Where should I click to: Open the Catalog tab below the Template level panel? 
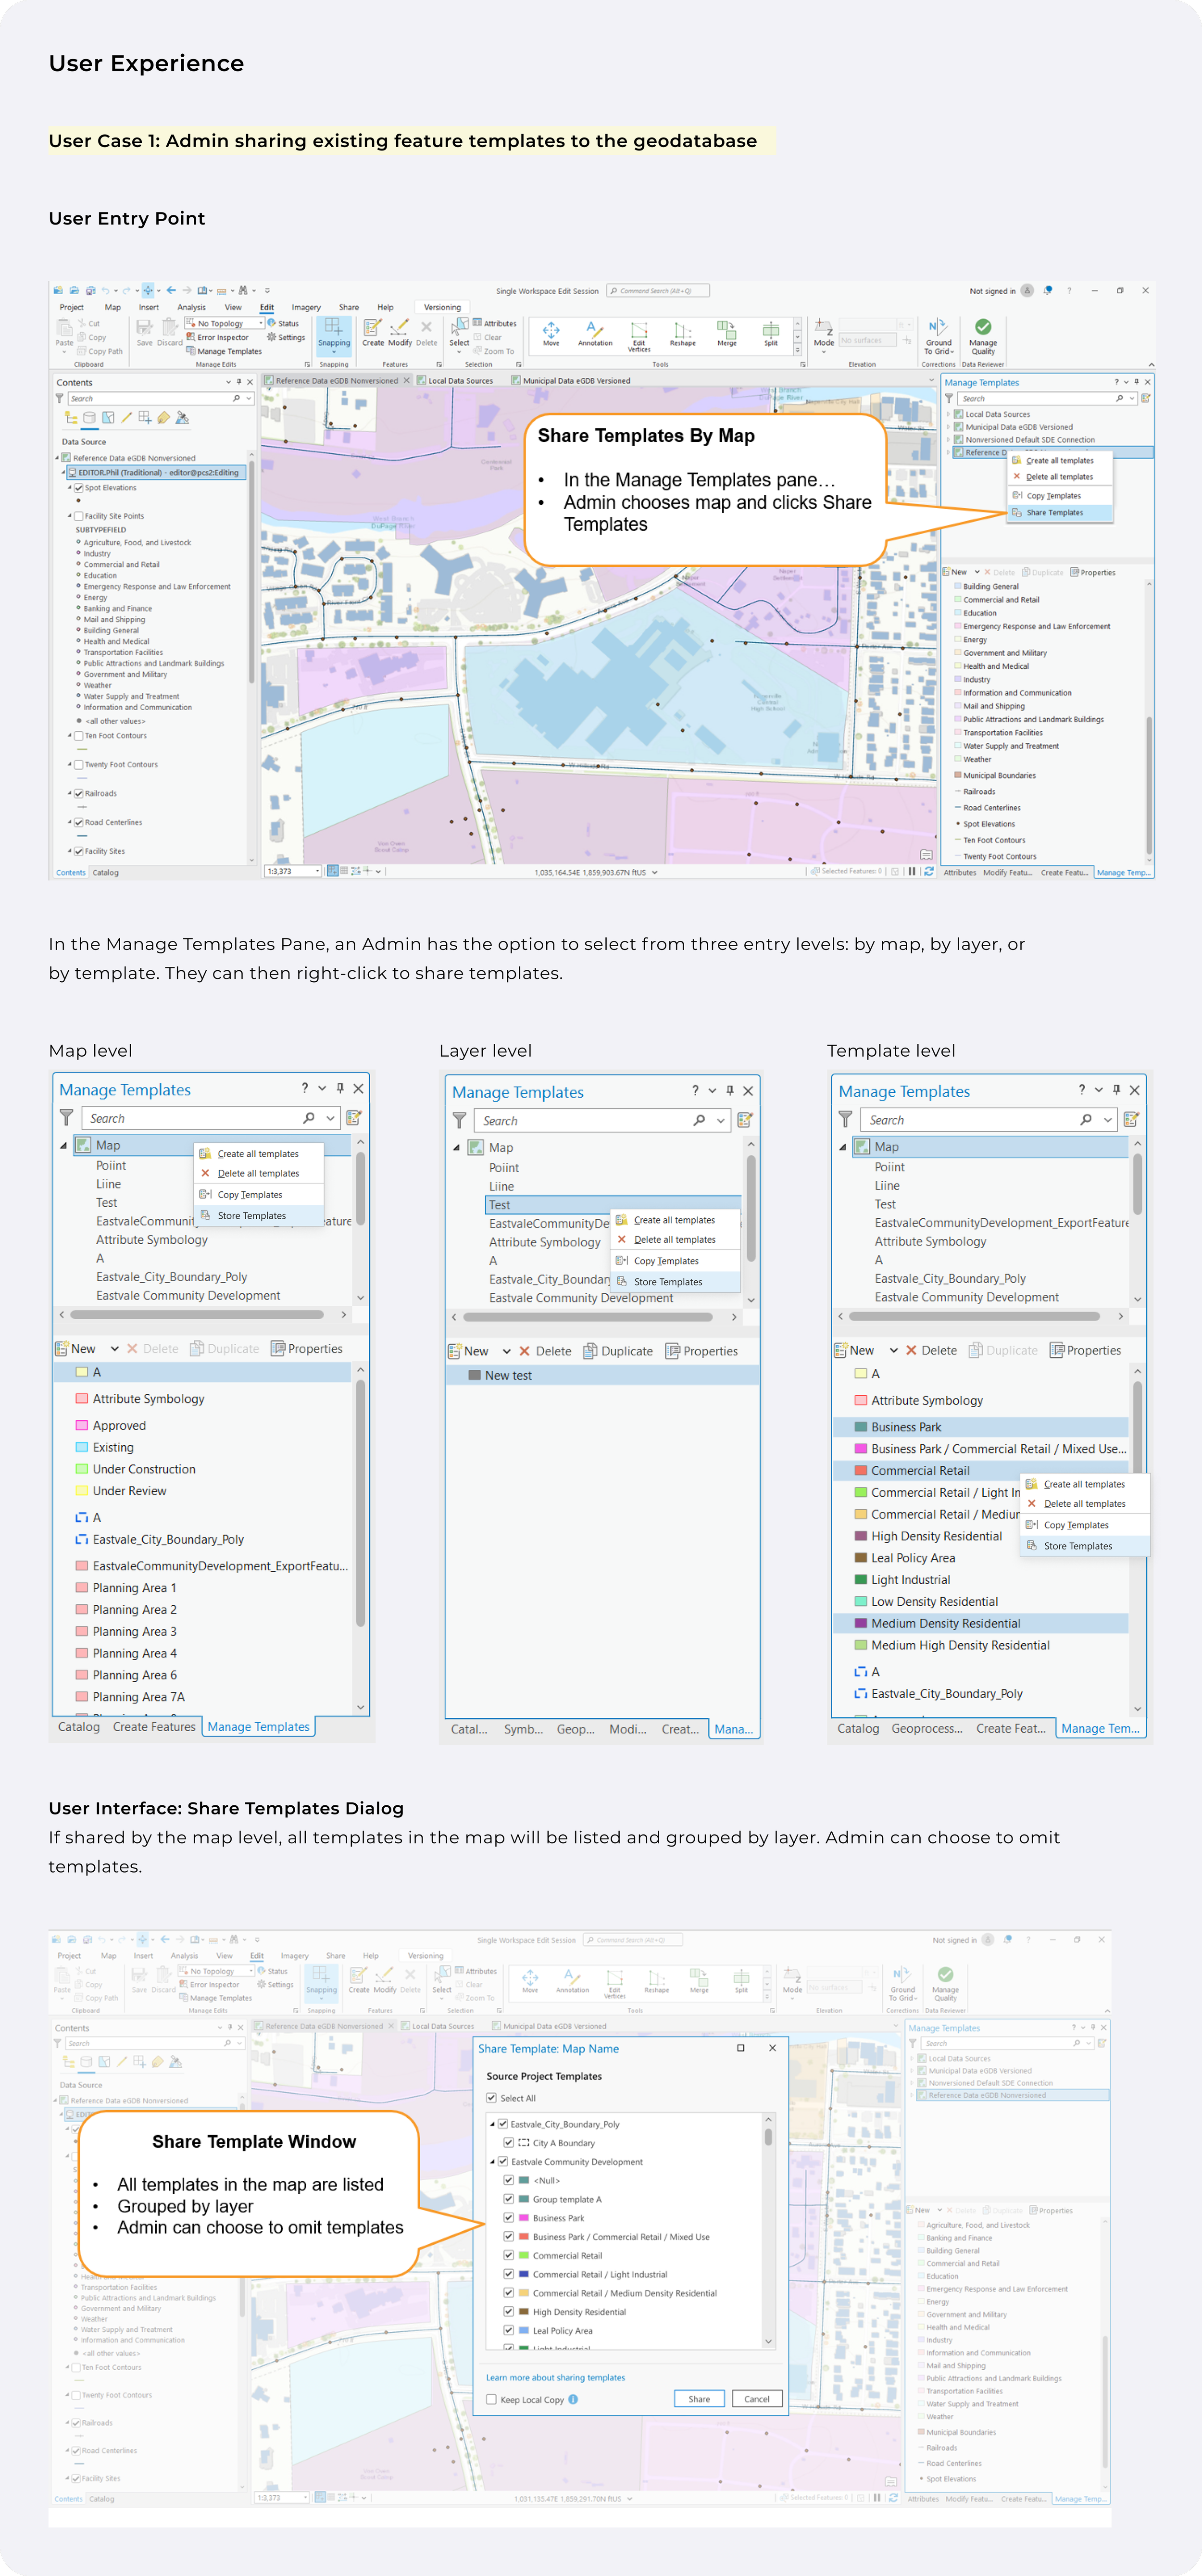(858, 1728)
